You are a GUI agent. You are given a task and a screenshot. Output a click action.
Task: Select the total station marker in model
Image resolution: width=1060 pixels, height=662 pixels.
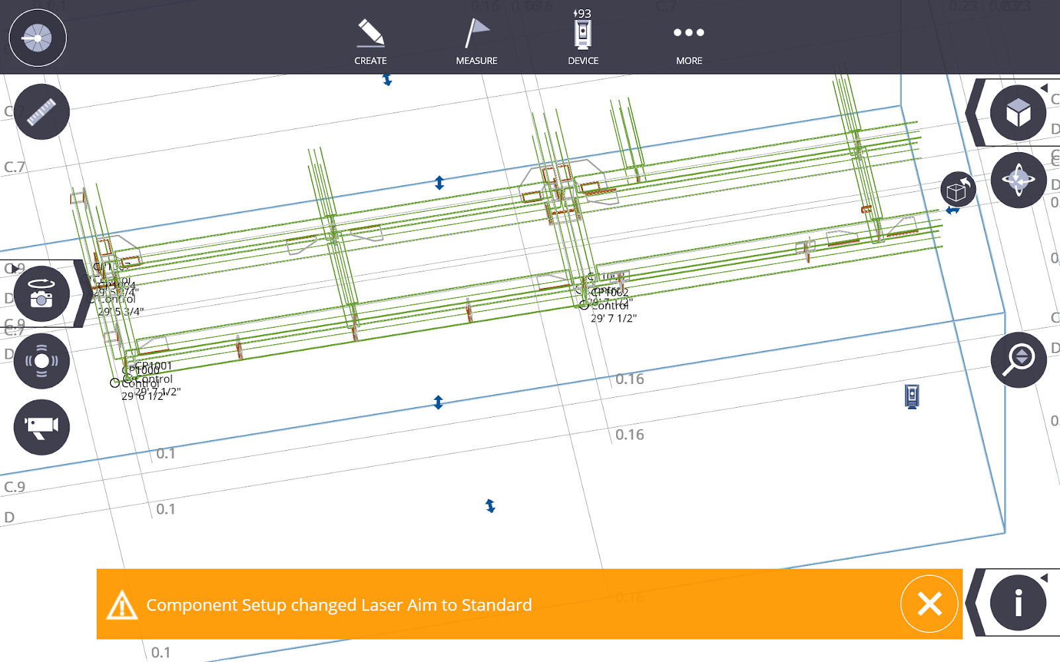pyautogui.click(x=912, y=397)
